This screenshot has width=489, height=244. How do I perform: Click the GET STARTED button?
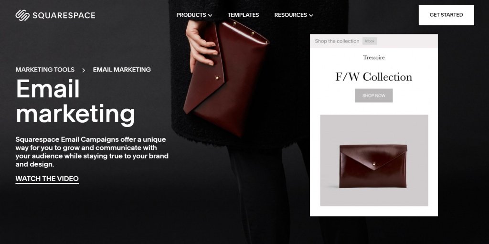[446, 15]
